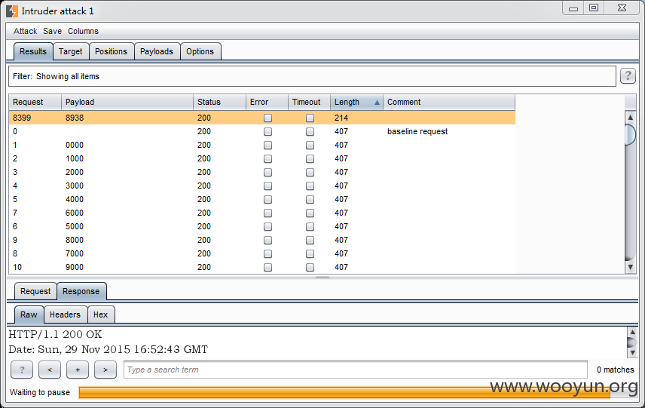Switch to the Target tab
The image size is (645, 408).
pyautogui.click(x=70, y=51)
